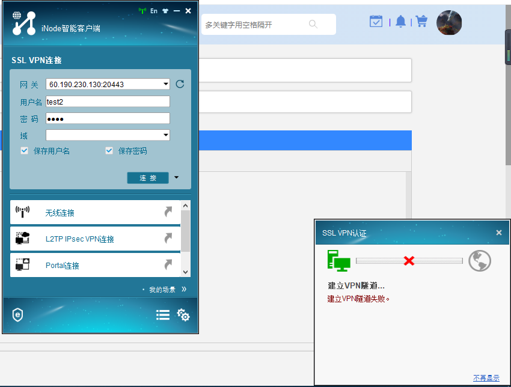Viewport: 511px width, 387px height.
Task: Open notifications bell in background window
Action: (x=400, y=22)
